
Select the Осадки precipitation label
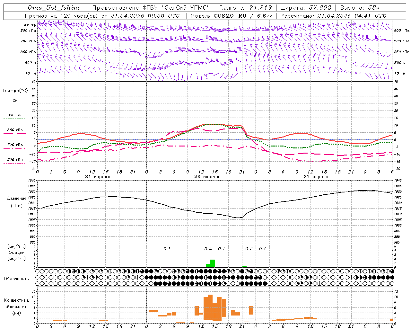[x=17, y=253]
